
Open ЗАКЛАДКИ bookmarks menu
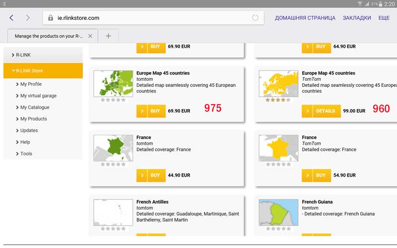[357, 18]
